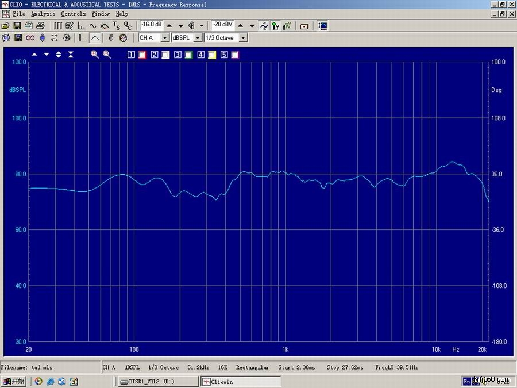The height and width of the screenshot is (388, 517).
Task: Click the zoom out magnifier icon
Action: click(107, 55)
